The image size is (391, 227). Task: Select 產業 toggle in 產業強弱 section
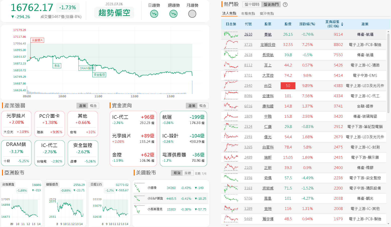point(83,106)
